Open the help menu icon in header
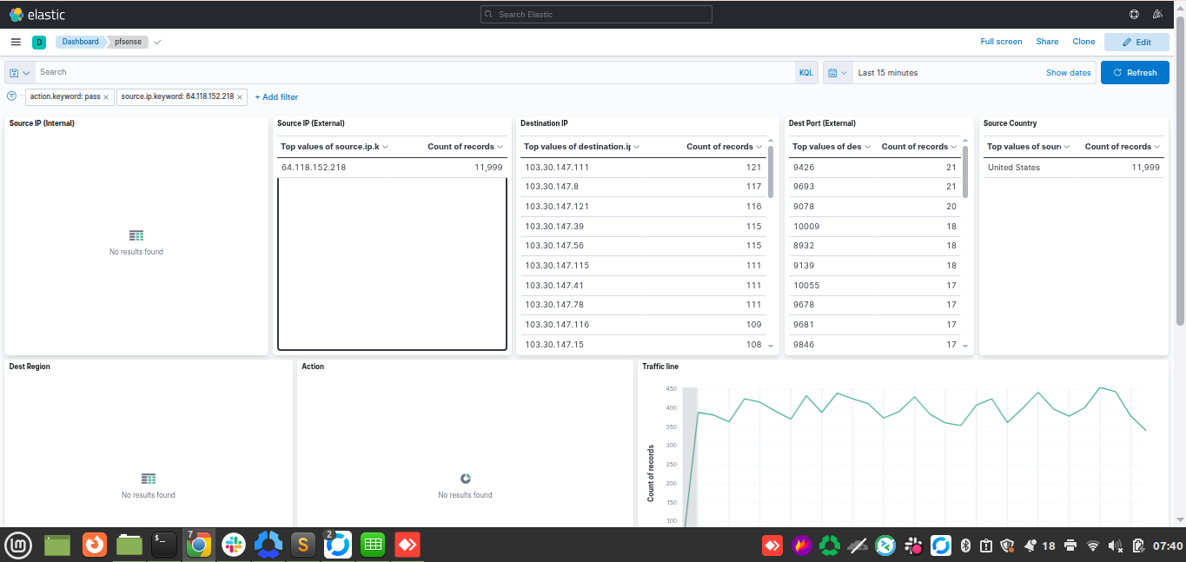 (1134, 15)
